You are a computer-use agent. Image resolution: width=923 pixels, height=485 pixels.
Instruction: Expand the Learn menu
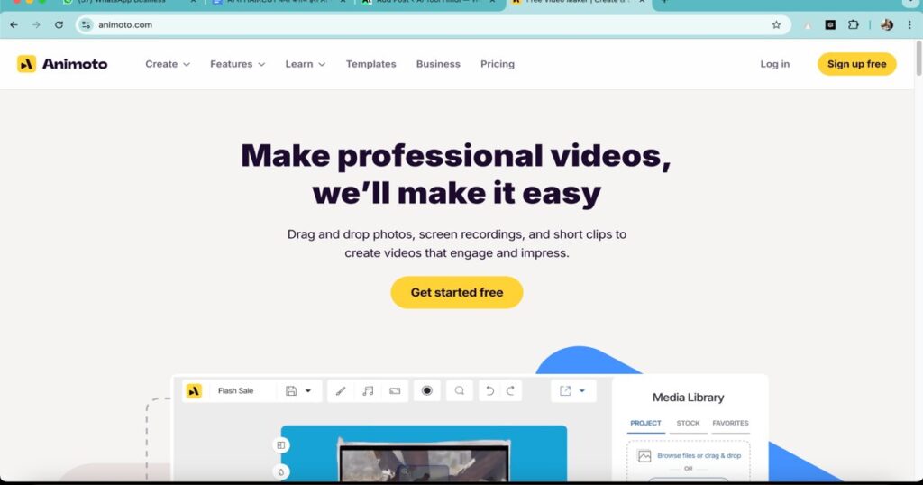click(305, 64)
